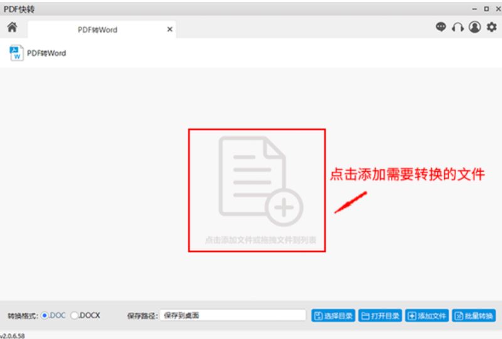Screen dimensions: 502x339
Task: Click the add-document drop area icon
Action: point(260,181)
